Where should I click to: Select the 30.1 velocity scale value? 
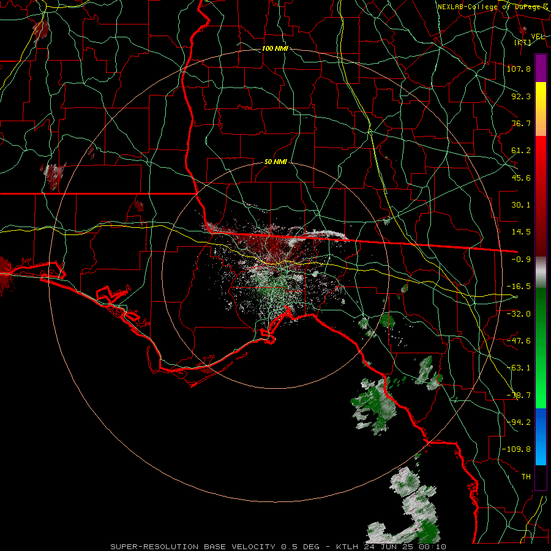521,205
